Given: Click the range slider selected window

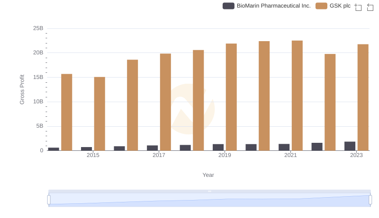Looking at the screenshot, I should coord(209,200).
